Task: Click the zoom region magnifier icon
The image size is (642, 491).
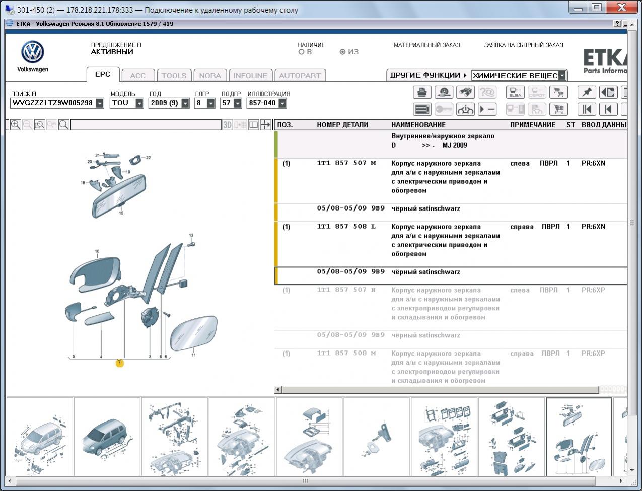Action: tap(40, 125)
